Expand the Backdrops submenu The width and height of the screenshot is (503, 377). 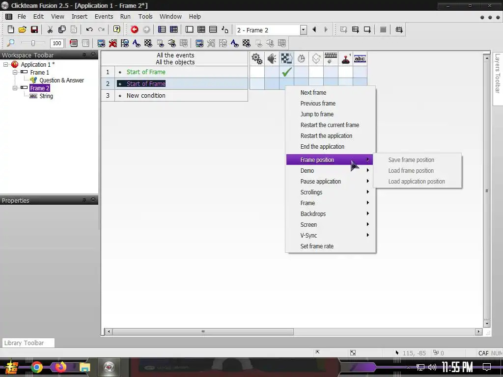tap(331, 214)
